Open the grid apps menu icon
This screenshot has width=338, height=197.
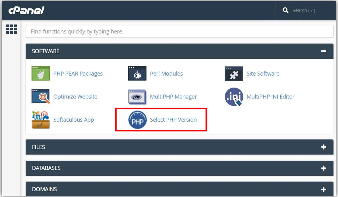coord(11,29)
